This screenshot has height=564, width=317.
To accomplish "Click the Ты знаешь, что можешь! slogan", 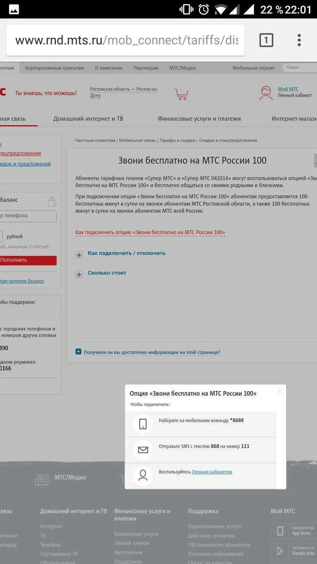I will [x=46, y=93].
